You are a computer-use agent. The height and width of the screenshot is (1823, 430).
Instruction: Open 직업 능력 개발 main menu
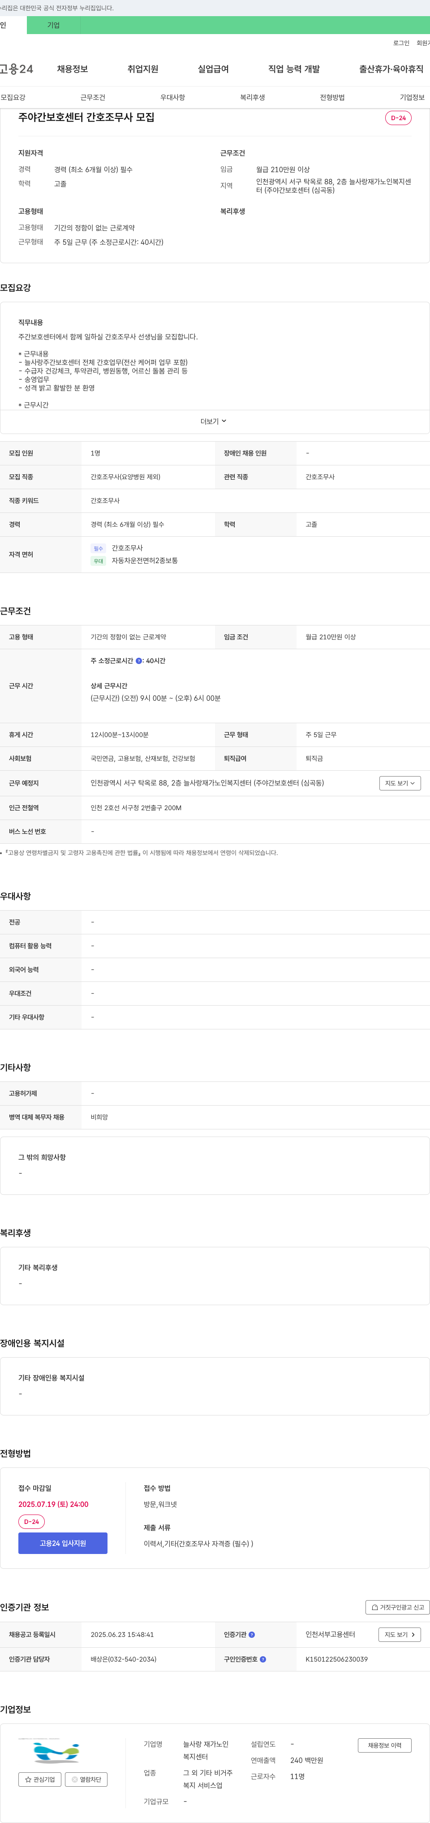click(294, 69)
